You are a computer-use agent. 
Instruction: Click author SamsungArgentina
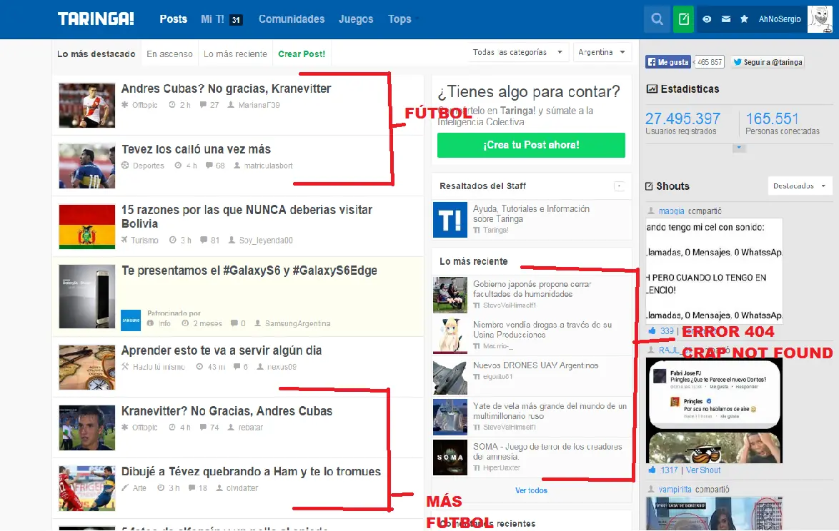coord(297,324)
